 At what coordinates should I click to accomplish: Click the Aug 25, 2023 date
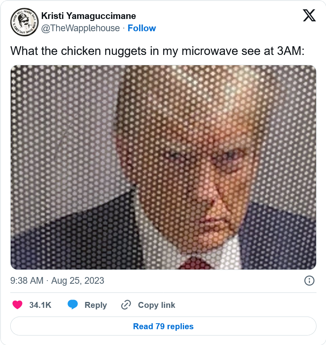point(78,281)
